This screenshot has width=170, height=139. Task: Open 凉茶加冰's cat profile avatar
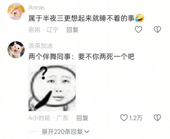[16, 50]
